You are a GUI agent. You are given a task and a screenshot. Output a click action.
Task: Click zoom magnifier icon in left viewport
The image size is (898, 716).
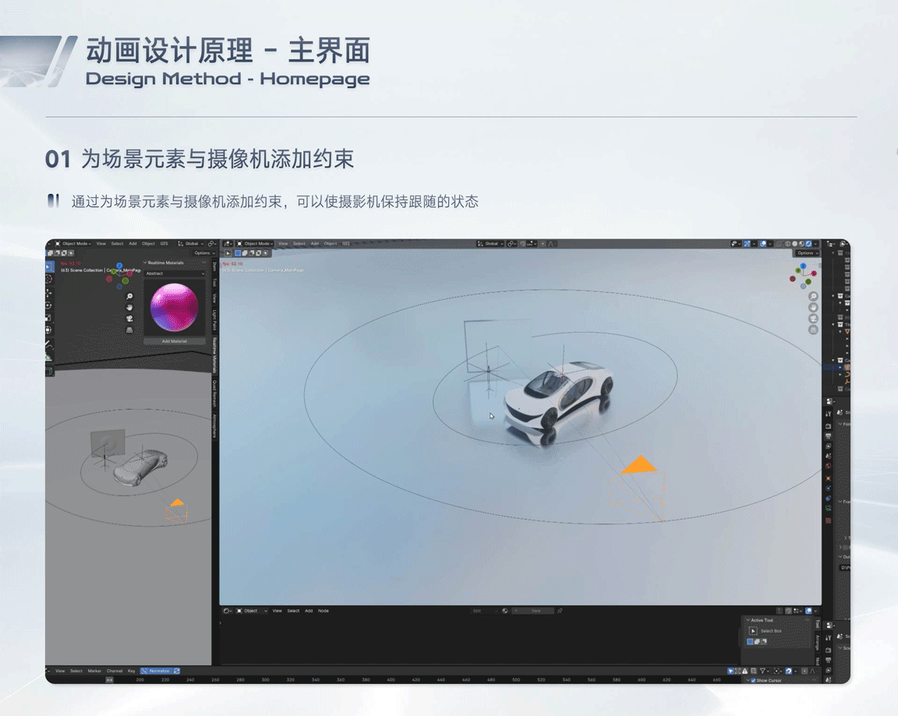129,297
